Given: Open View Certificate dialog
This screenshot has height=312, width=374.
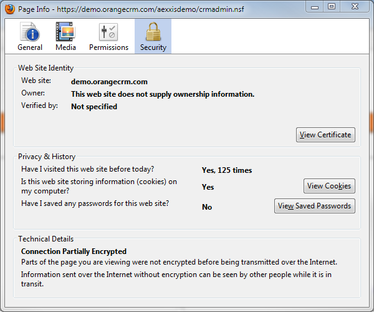Looking at the screenshot, I should pyautogui.click(x=325, y=135).
